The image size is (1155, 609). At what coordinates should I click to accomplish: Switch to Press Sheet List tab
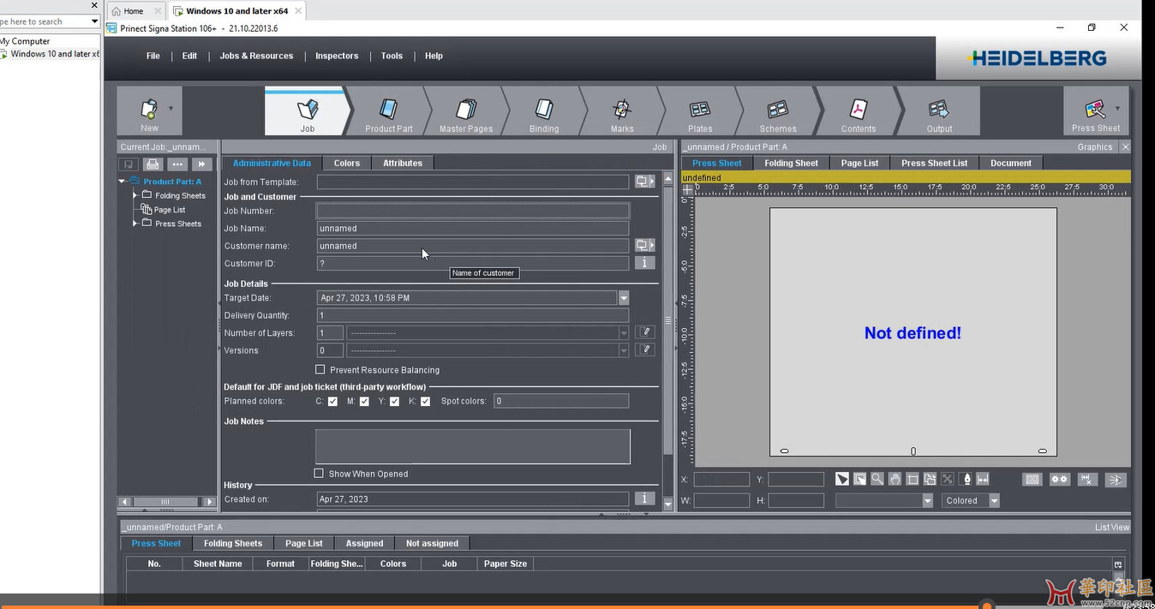click(x=934, y=163)
